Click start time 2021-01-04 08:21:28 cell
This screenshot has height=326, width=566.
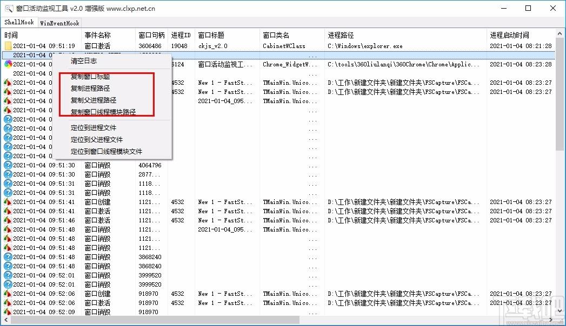click(x=521, y=46)
